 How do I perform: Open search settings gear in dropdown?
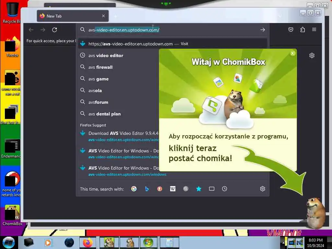click(263, 189)
